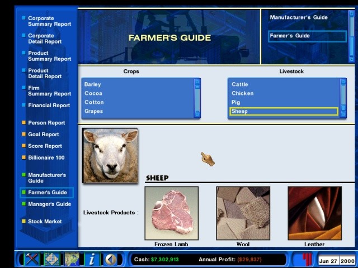Screen dimensions: 358x268
Task: Open the Corporate Summary Report
Action: pos(49,21)
